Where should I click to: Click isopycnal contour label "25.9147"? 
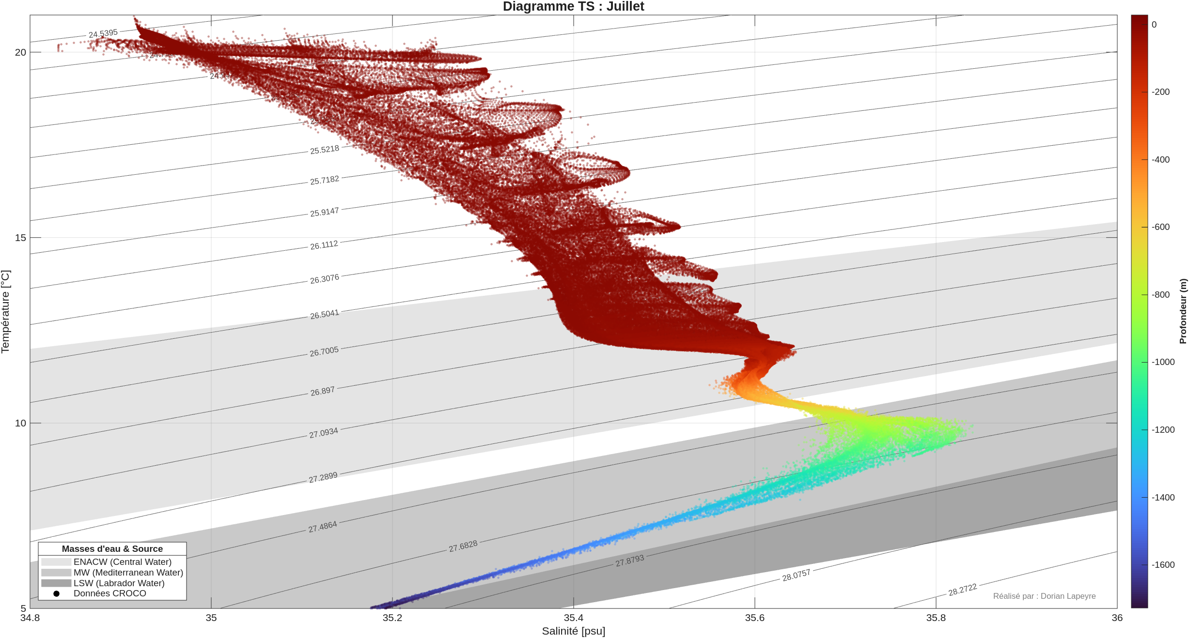tap(325, 212)
